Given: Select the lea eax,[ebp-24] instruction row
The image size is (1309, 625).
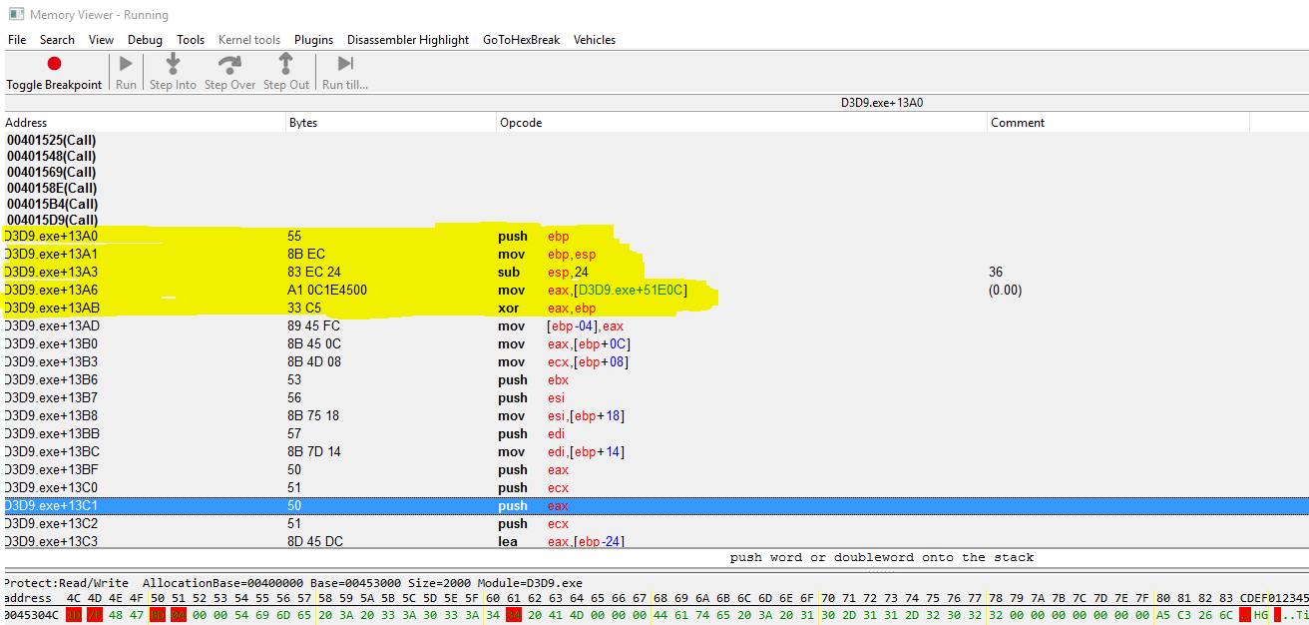Looking at the screenshot, I should point(299,542).
